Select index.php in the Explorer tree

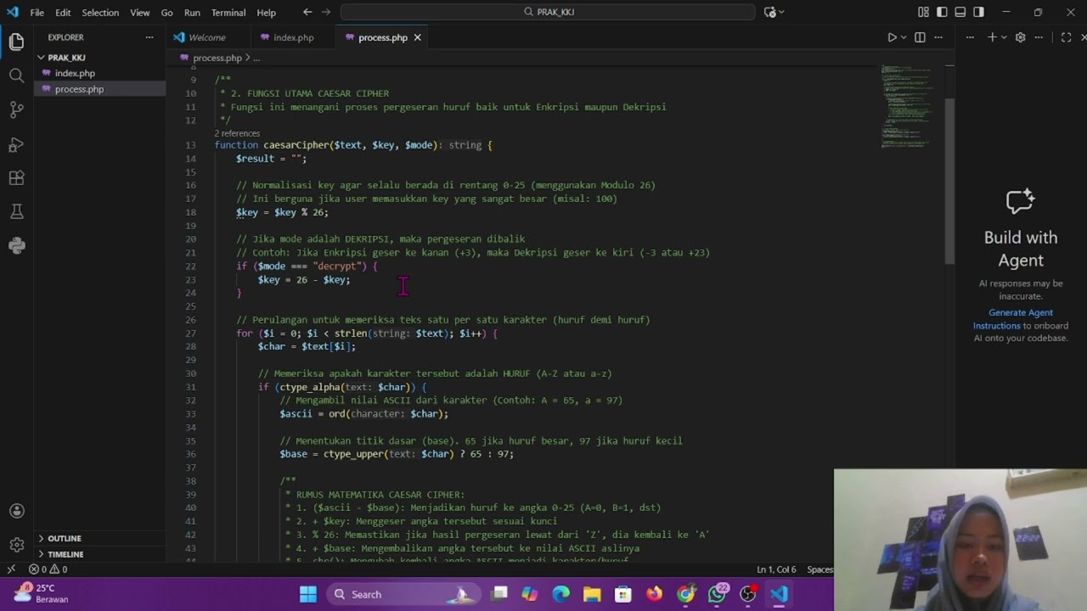coord(75,73)
